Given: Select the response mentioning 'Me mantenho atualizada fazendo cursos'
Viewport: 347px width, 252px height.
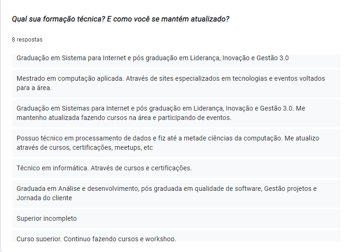Looking at the screenshot, I should pyautogui.click(x=176, y=113).
